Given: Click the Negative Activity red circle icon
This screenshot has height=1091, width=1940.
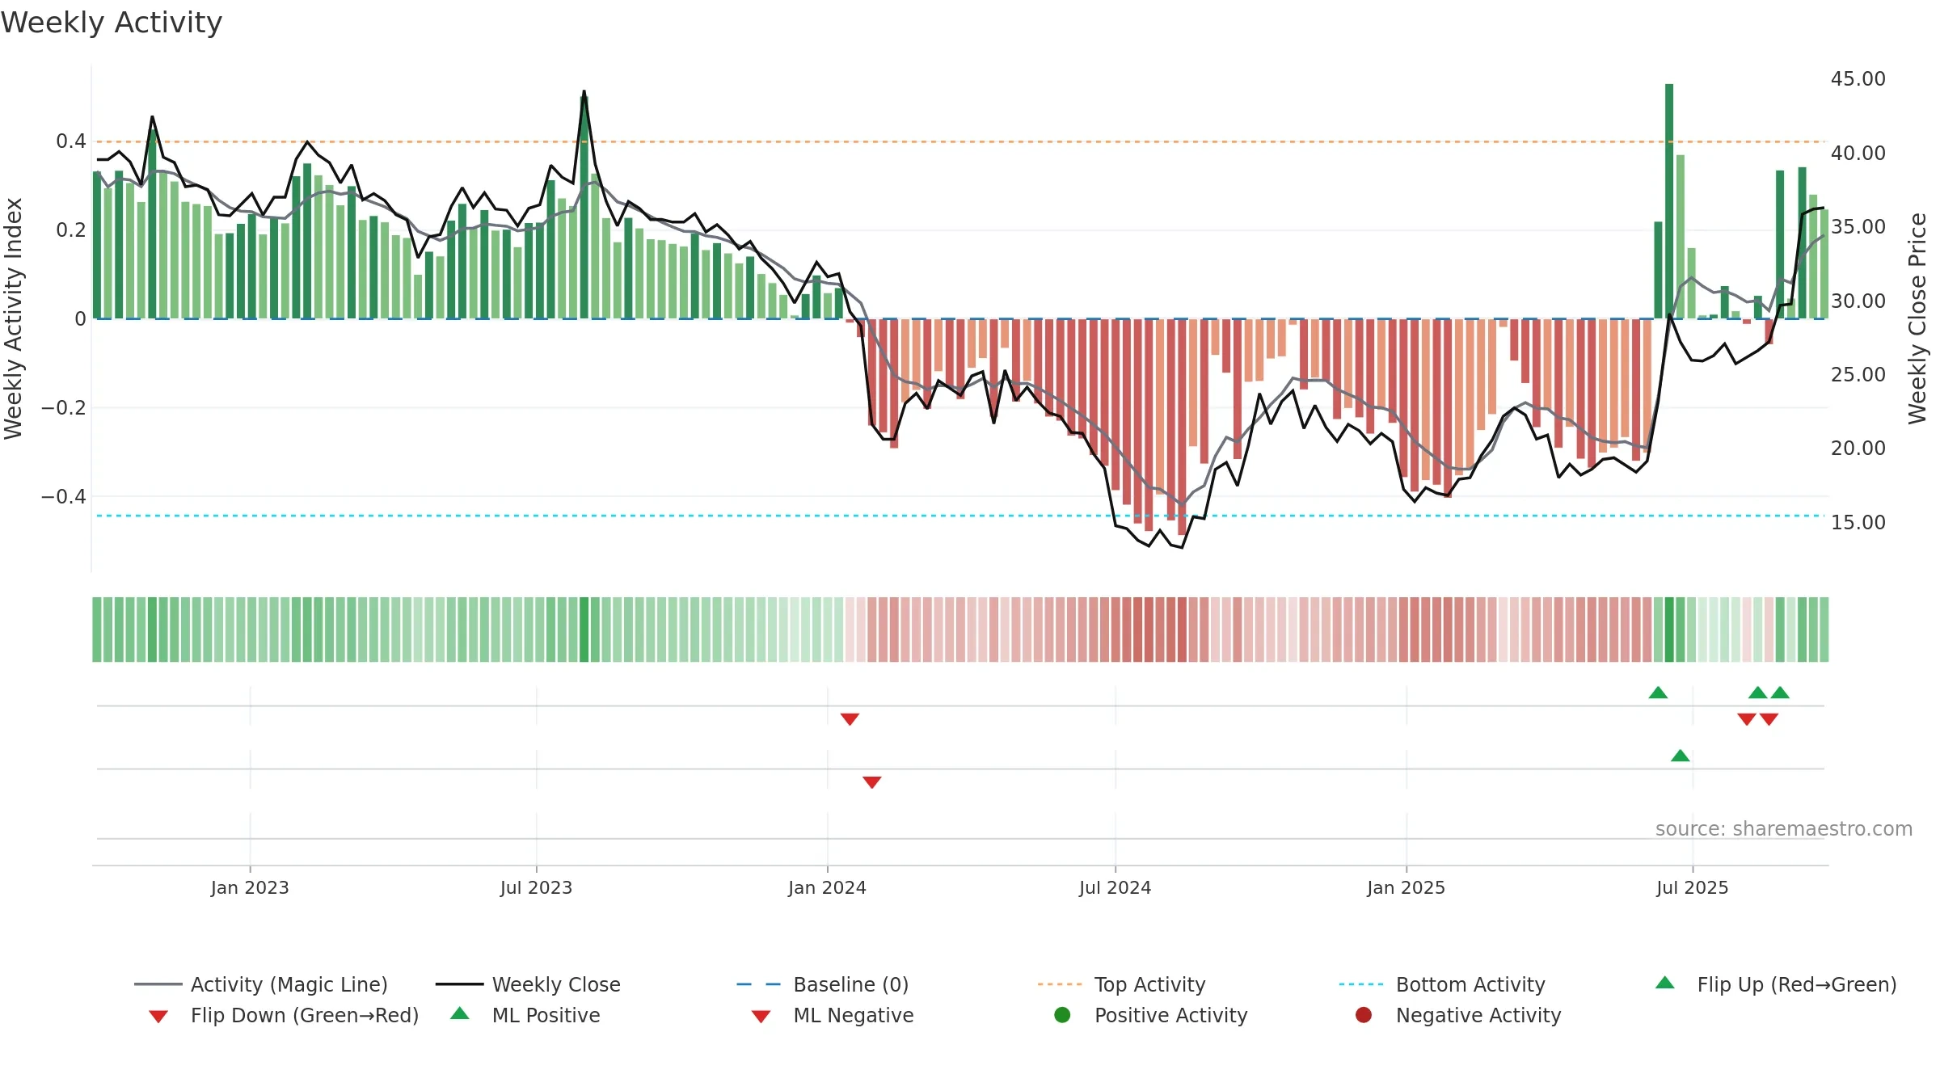Looking at the screenshot, I should click(1364, 1014).
